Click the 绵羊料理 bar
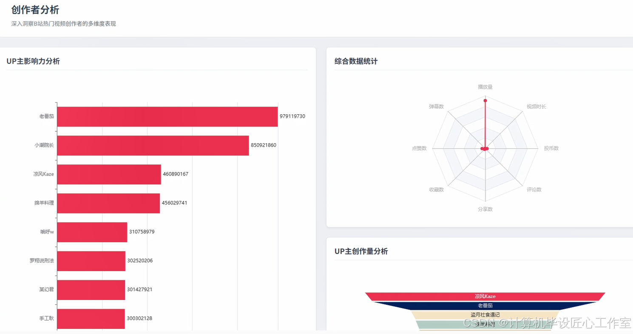 click(108, 203)
